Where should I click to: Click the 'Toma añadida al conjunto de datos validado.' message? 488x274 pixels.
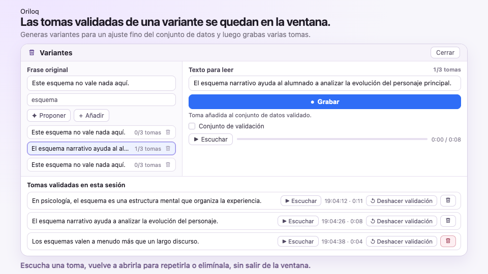[250, 115]
